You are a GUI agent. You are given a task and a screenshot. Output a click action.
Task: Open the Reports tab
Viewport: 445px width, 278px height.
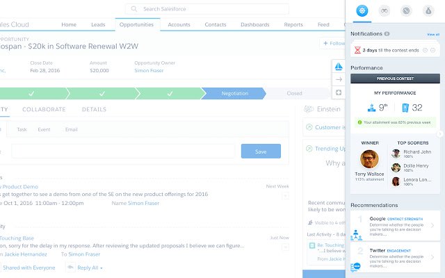pyautogui.click(x=293, y=25)
